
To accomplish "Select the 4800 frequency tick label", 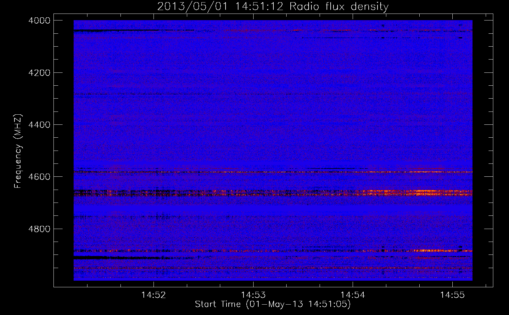I will (x=39, y=229).
